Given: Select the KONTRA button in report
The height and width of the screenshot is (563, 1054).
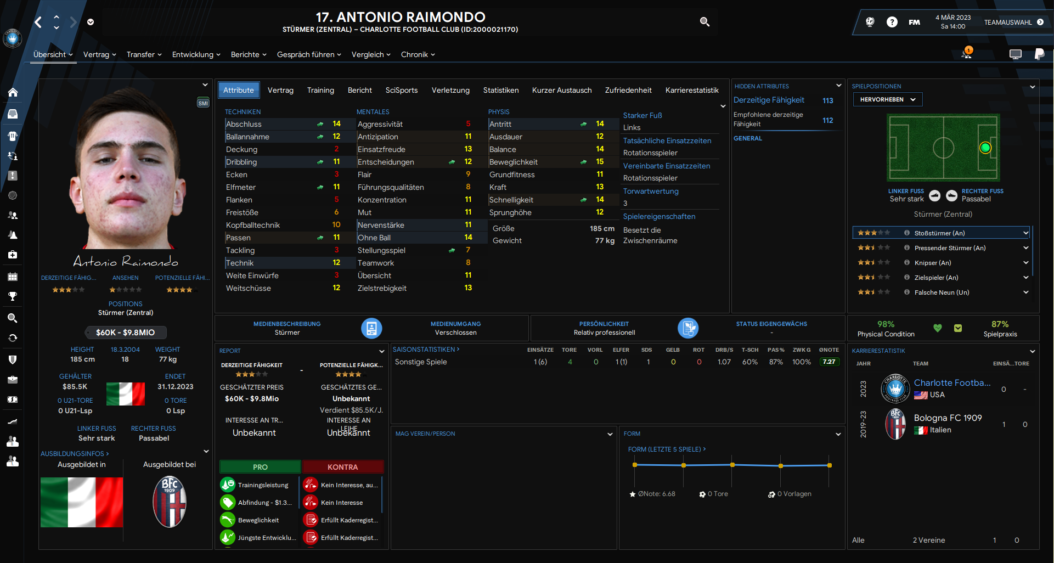Looking at the screenshot, I should pos(342,467).
